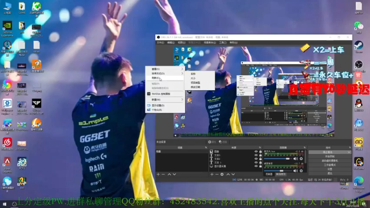
Task: Open the 场景集合(S) menu in OBS
Action: click(x=210, y=43)
